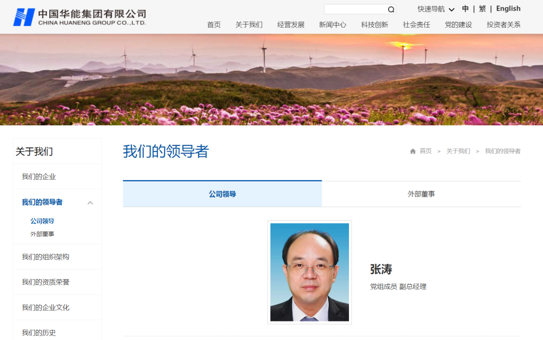543x340 pixels.
Task: Select 外部董事 in the sidebar submenu
Action: [42, 234]
